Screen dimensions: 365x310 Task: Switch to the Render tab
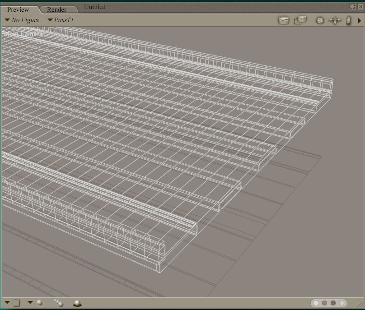[57, 9]
